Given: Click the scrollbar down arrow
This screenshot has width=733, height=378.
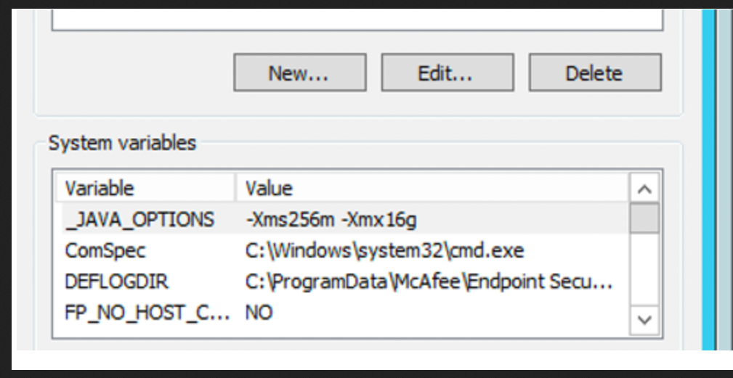Looking at the screenshot, I should point(644,320).
